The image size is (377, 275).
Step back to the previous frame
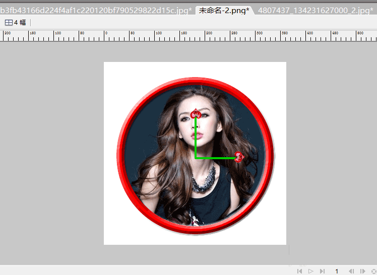[351, 271]
